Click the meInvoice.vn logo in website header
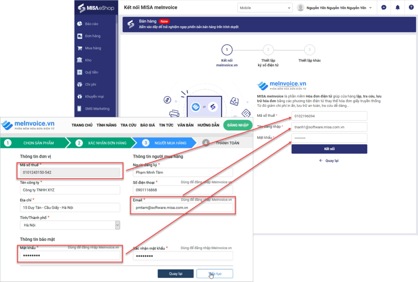418x282 pixels. pos(28,125)
